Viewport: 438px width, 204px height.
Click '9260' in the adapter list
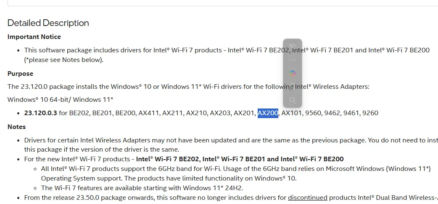pos(370,113)
